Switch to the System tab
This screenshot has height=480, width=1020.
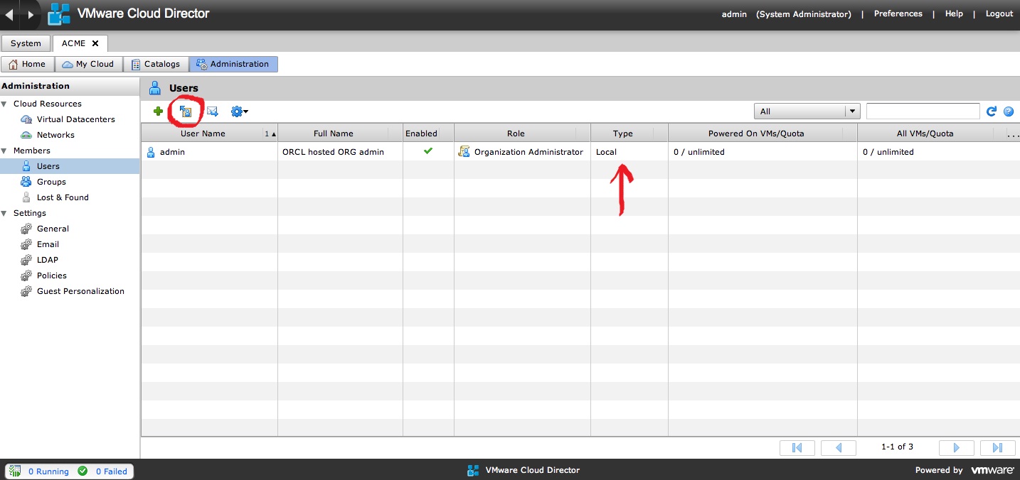point(26,43)
